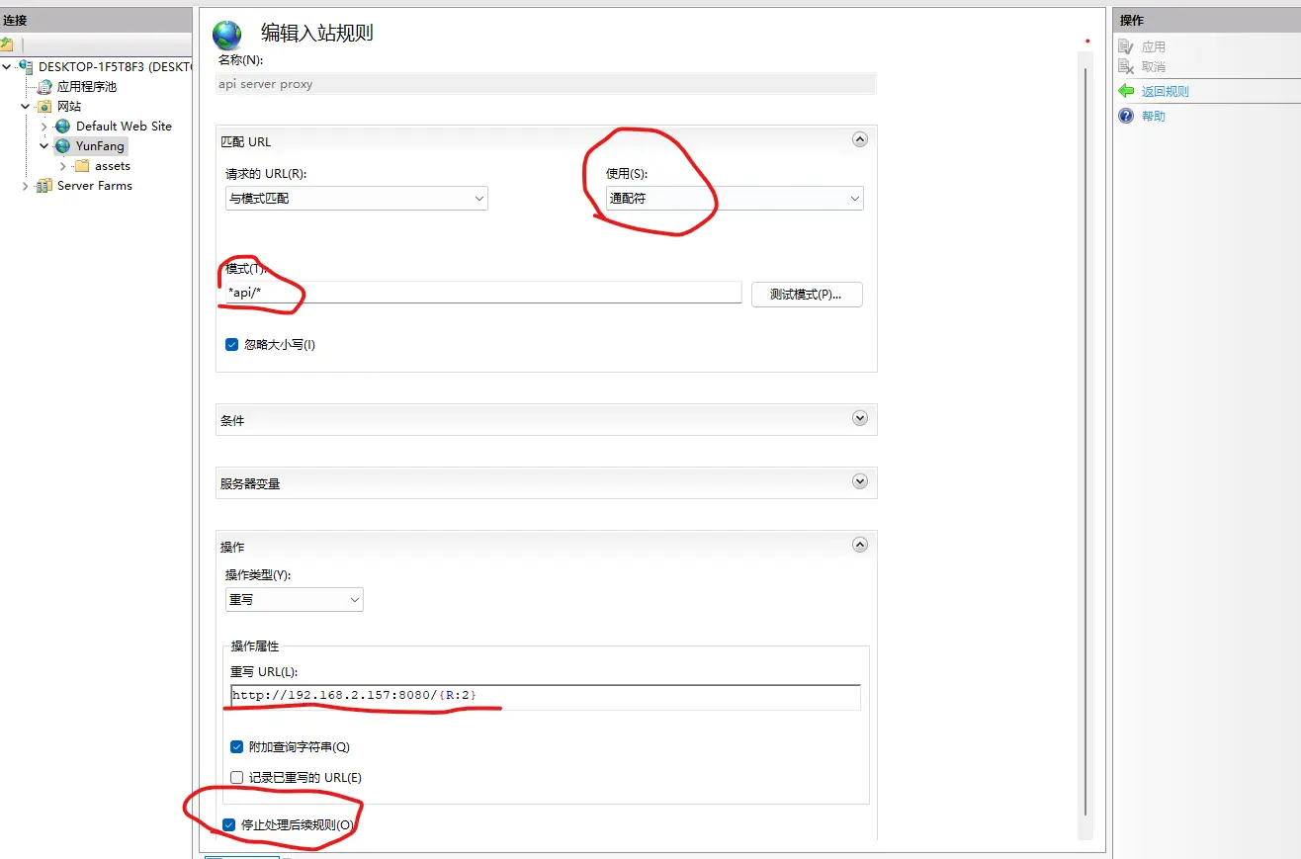Click the 重写 URL input field
This screenshot has width=1301, height=859.
(x=546, y=696)
